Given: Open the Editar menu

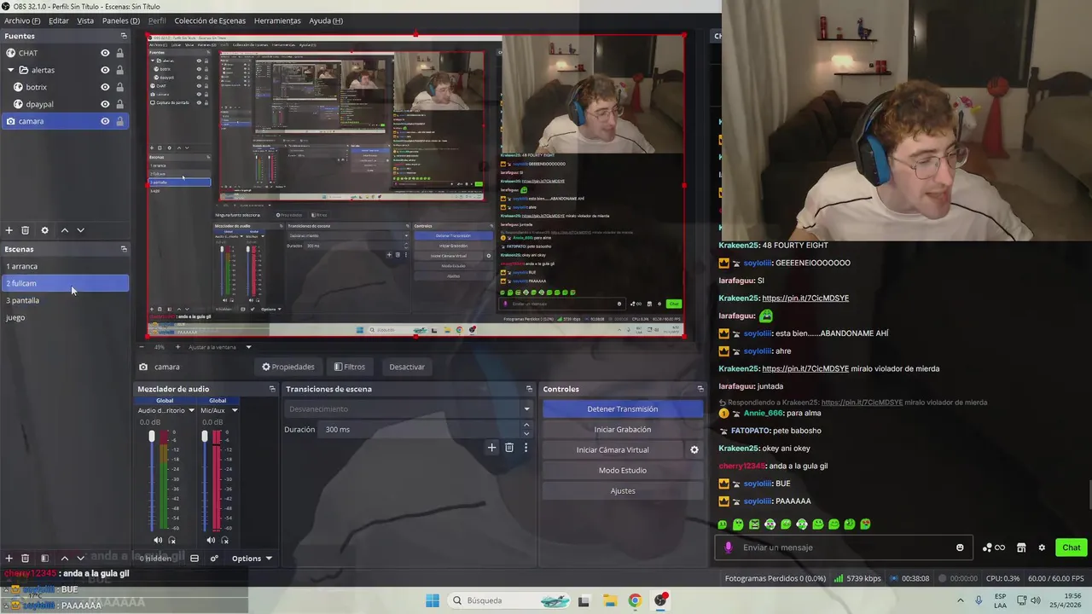Looking at the screenshot, I should [x=59, y=20].
